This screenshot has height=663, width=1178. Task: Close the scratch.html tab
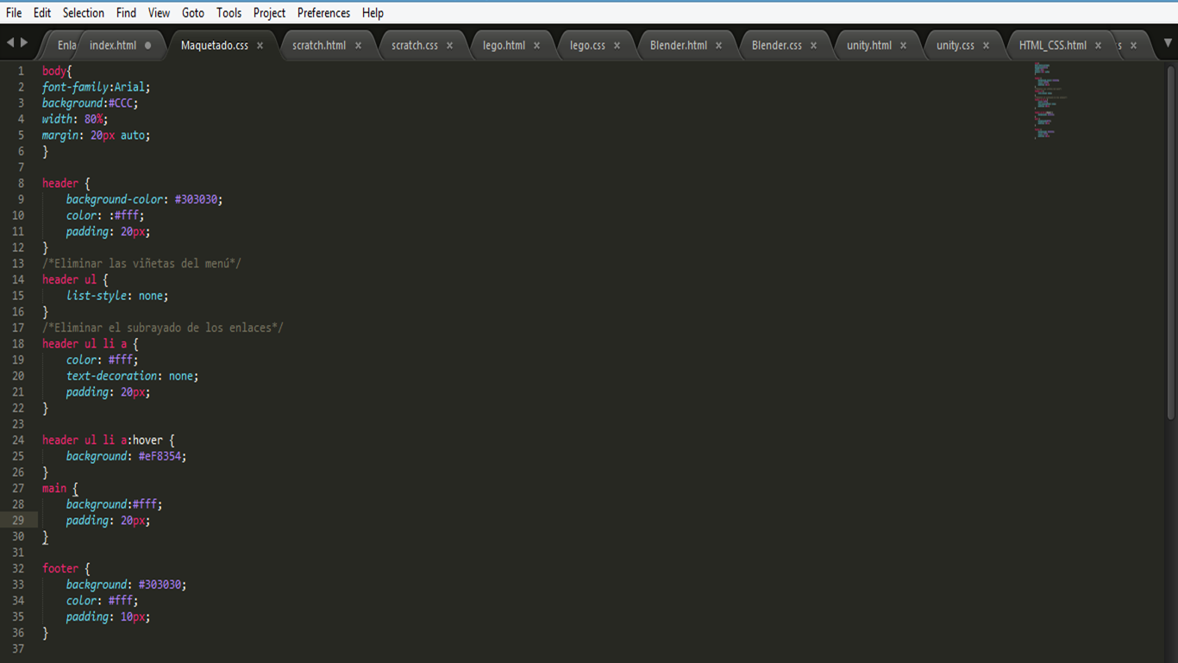coord(358,46)
